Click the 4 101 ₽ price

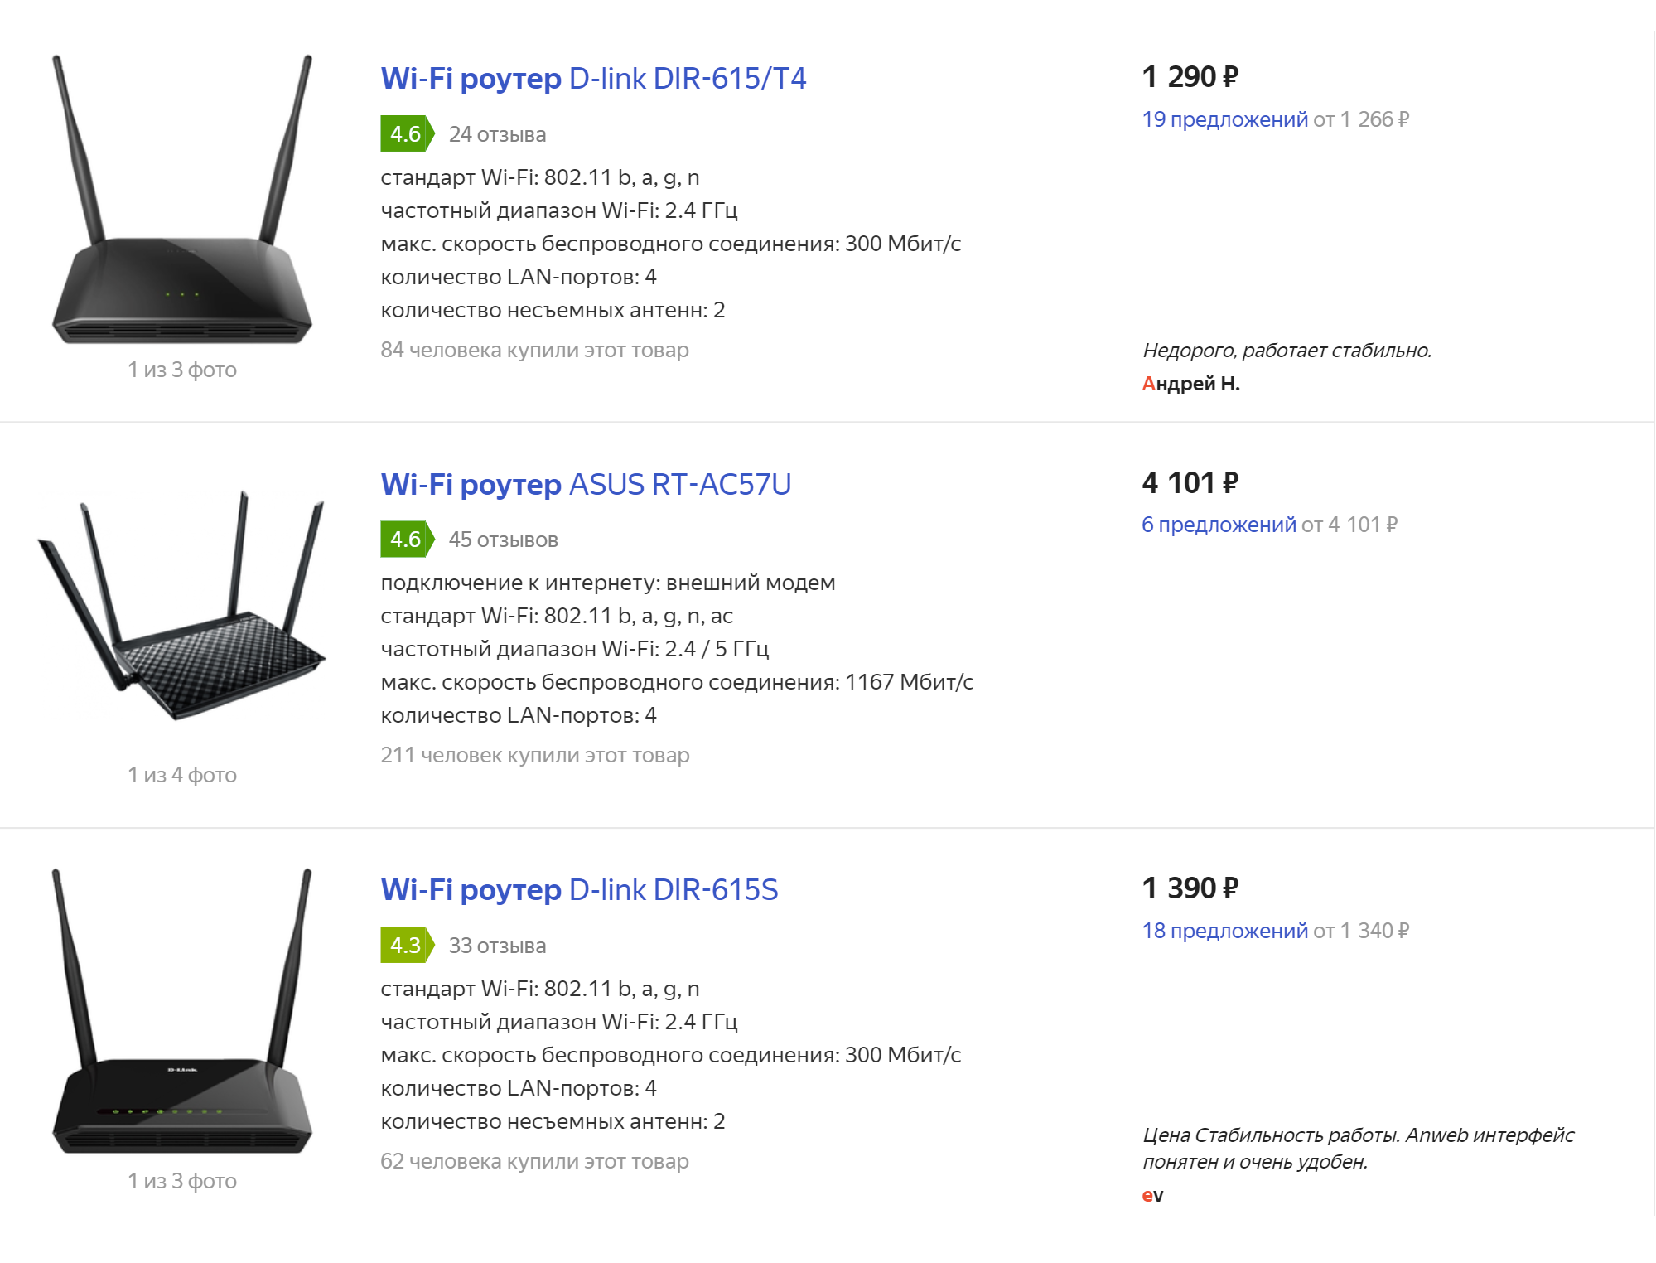(x=1190, y=482)
